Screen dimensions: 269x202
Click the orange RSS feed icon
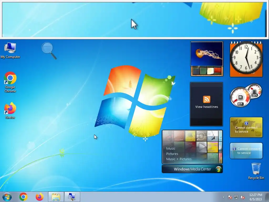(x=206, y=99)
